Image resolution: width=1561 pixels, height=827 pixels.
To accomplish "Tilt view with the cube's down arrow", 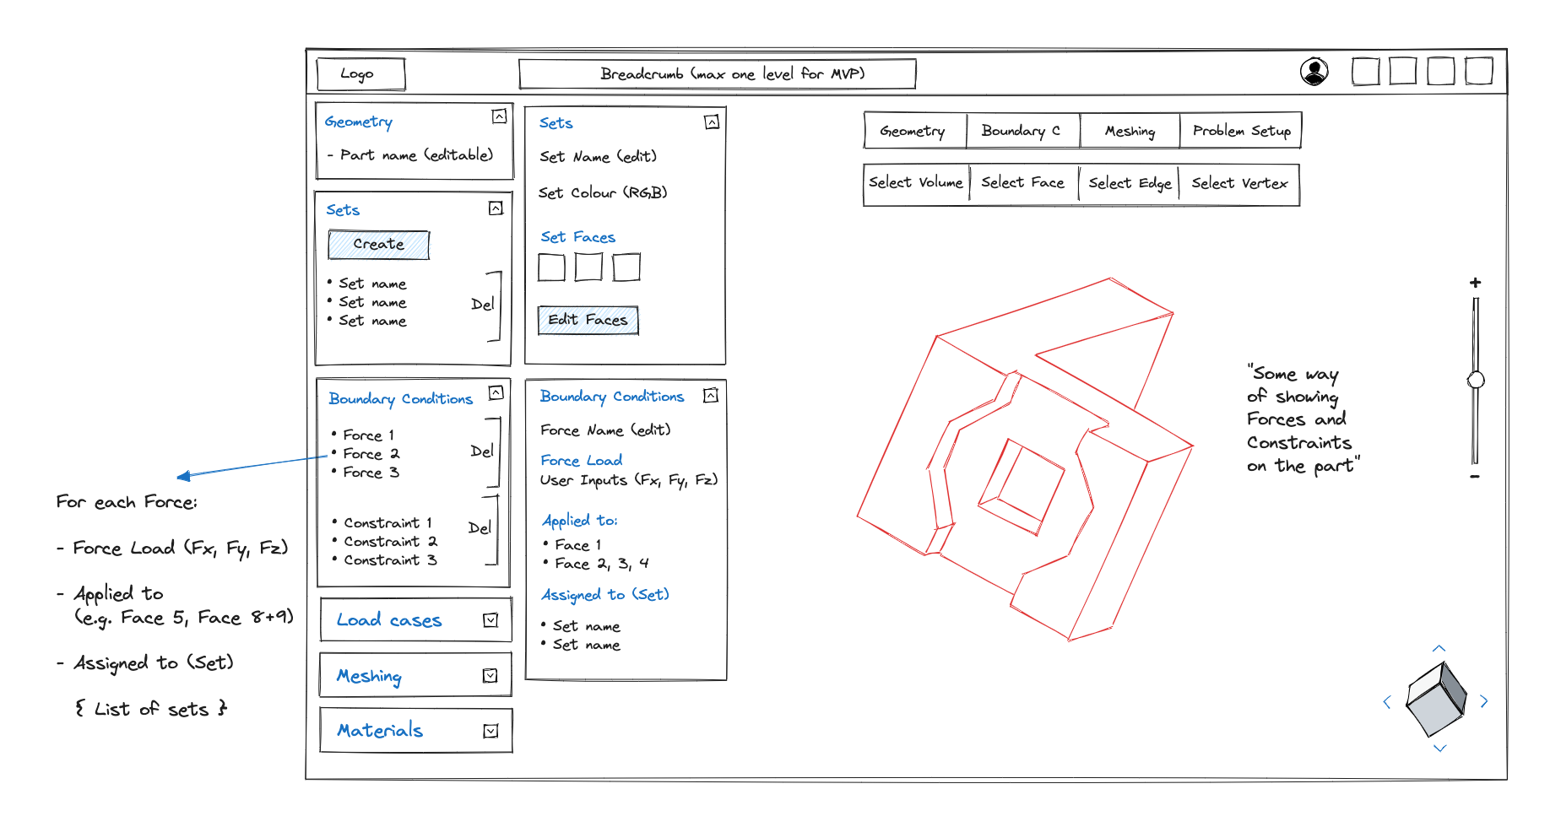I will [x=1439, y=748].
